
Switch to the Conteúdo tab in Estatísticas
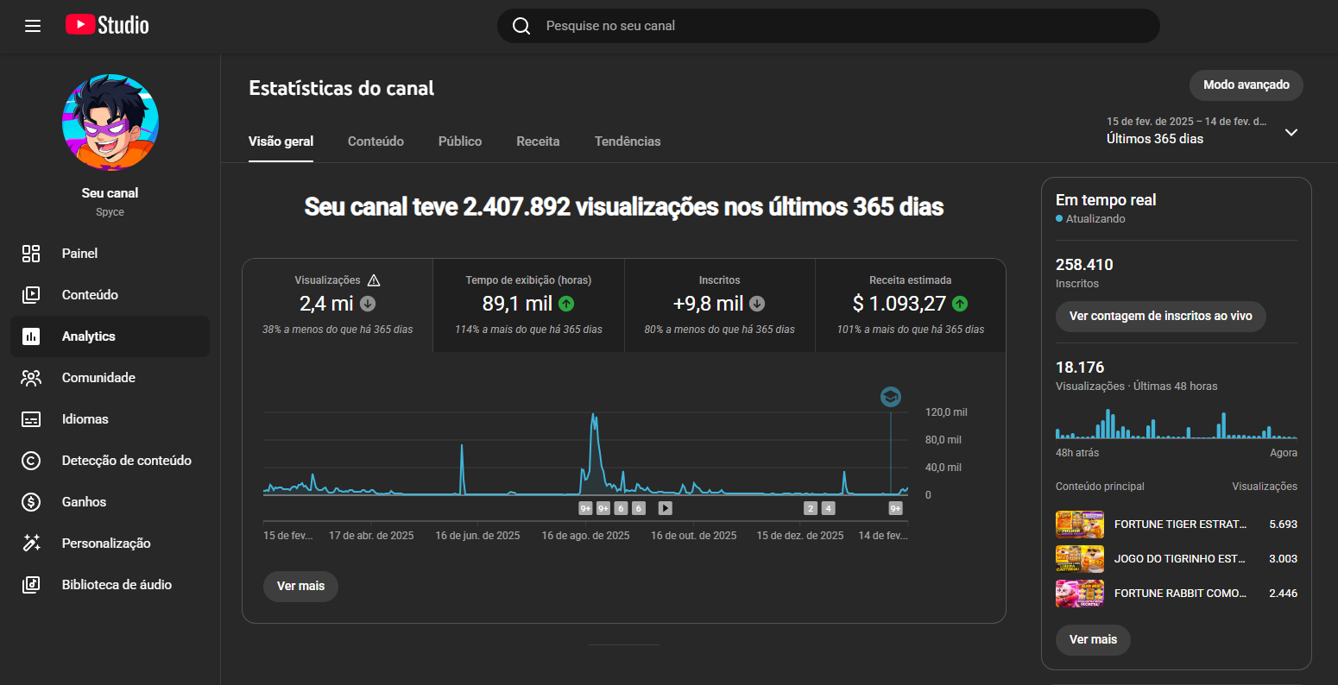(376, 141)
